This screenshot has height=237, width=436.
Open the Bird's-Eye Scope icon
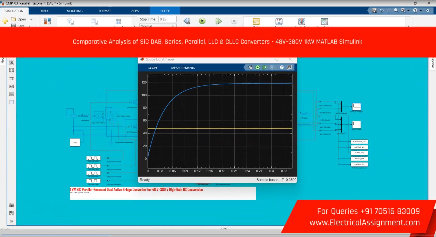point(302,21)
